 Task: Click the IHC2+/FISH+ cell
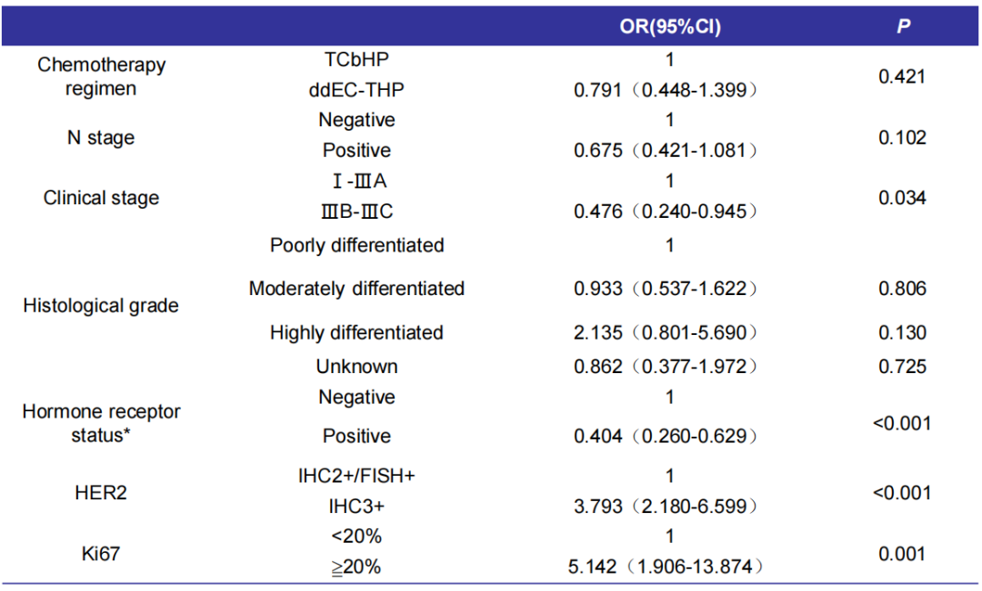pyautogui.click(x=356, y=475)
